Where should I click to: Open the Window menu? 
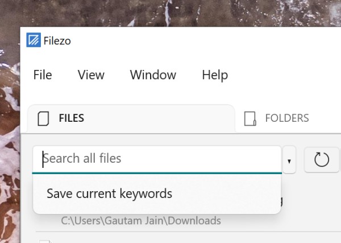click(153, 75)
